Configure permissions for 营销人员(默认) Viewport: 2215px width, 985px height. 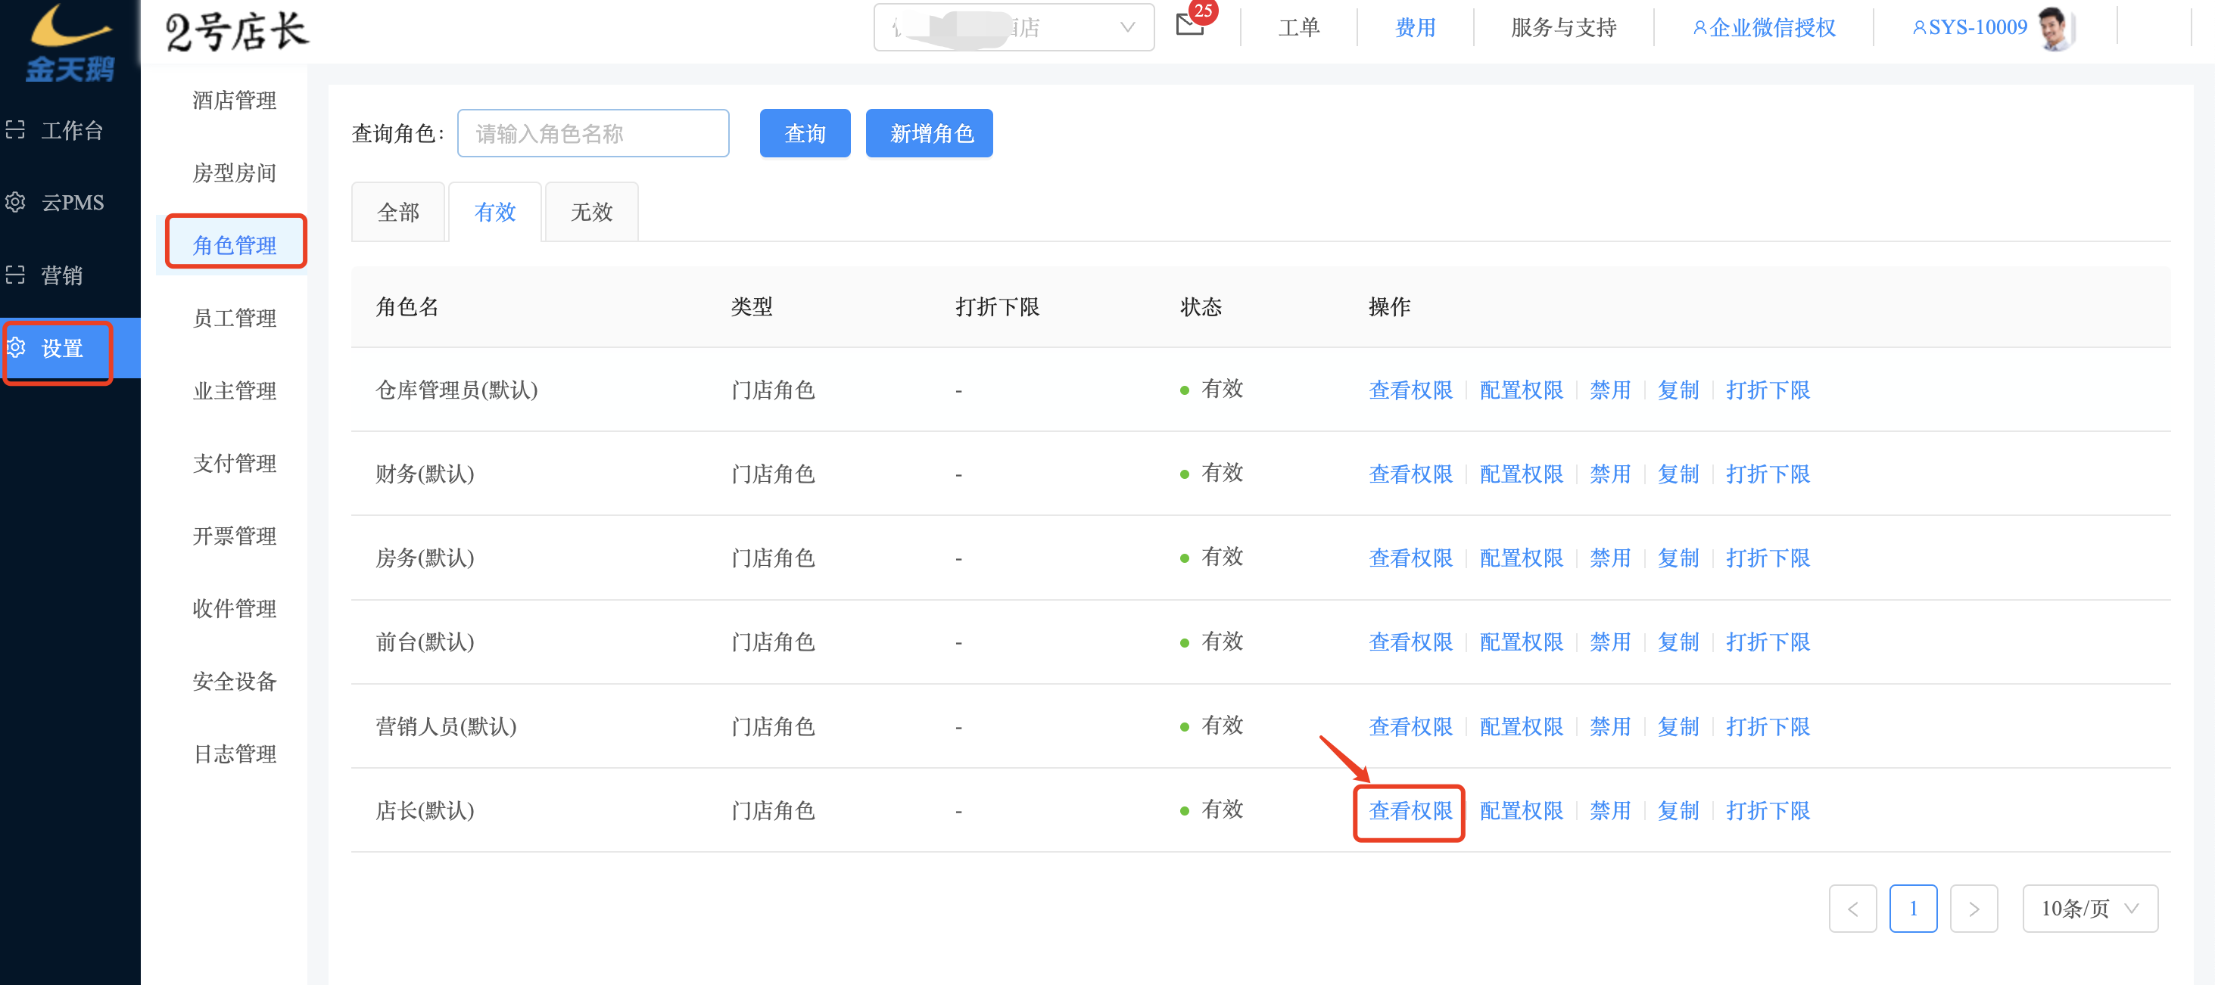[x=1521, y=727]
